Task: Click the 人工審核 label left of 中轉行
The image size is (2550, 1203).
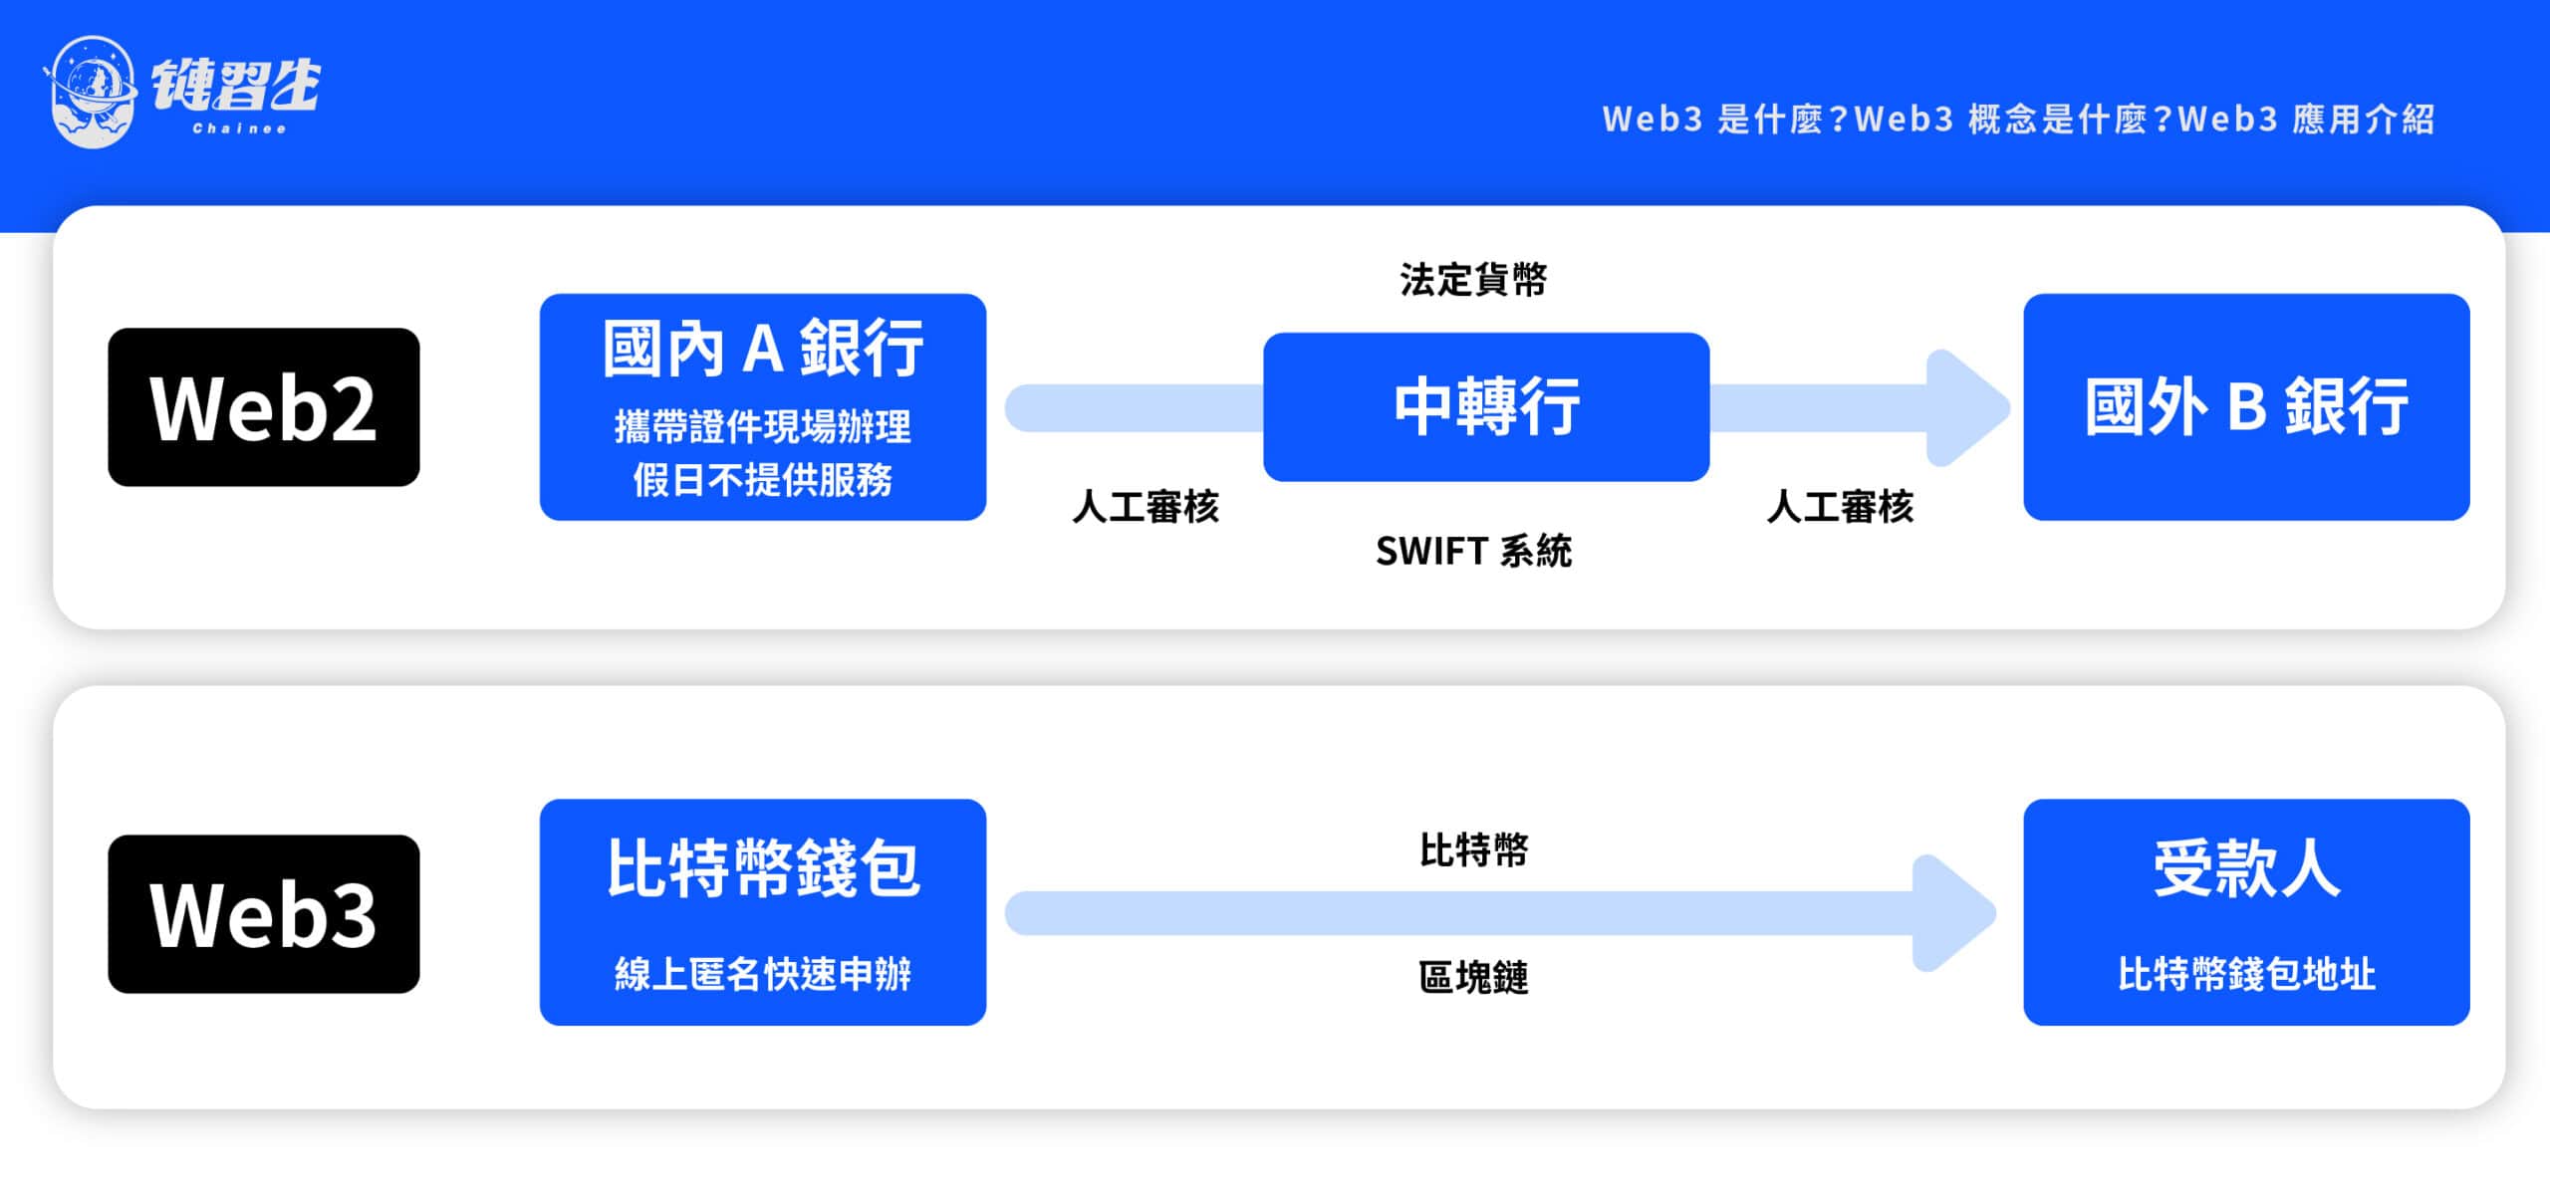Action: (x=1146, y=507)
